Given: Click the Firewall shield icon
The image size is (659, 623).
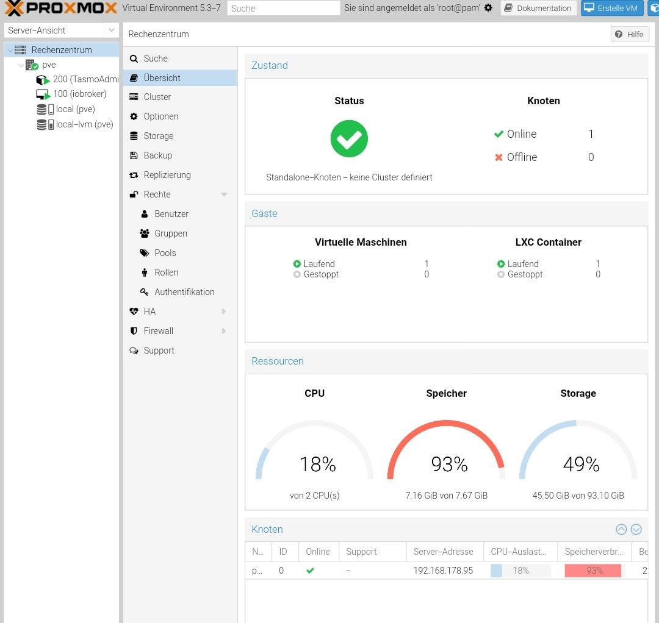Looking at the screenshot, I should click(x=134, y=331).
